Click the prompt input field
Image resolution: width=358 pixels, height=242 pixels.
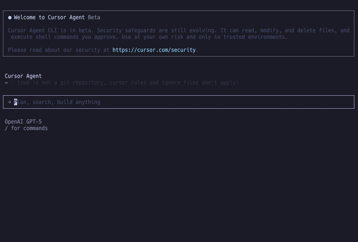[x=178, y=102]
